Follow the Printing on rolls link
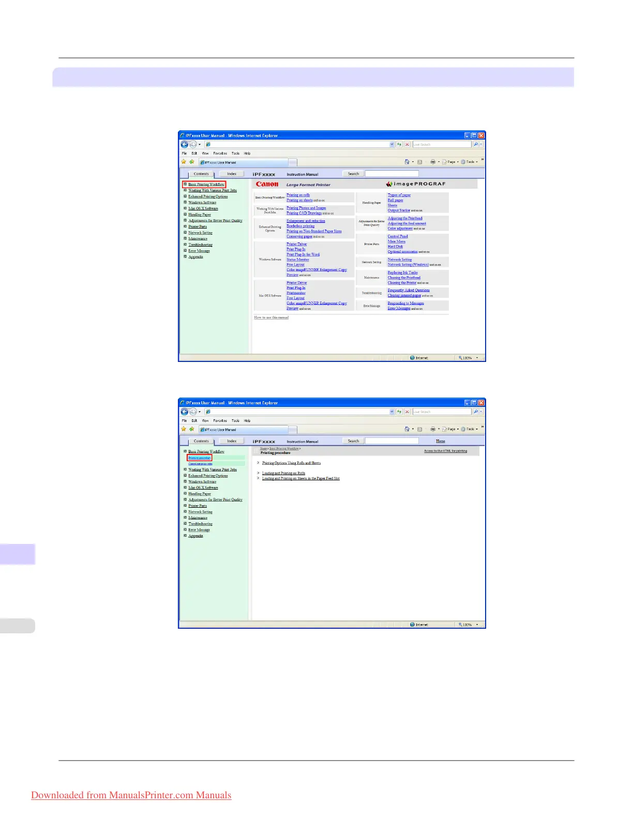The image size is (633, 819). click(298, 195)
